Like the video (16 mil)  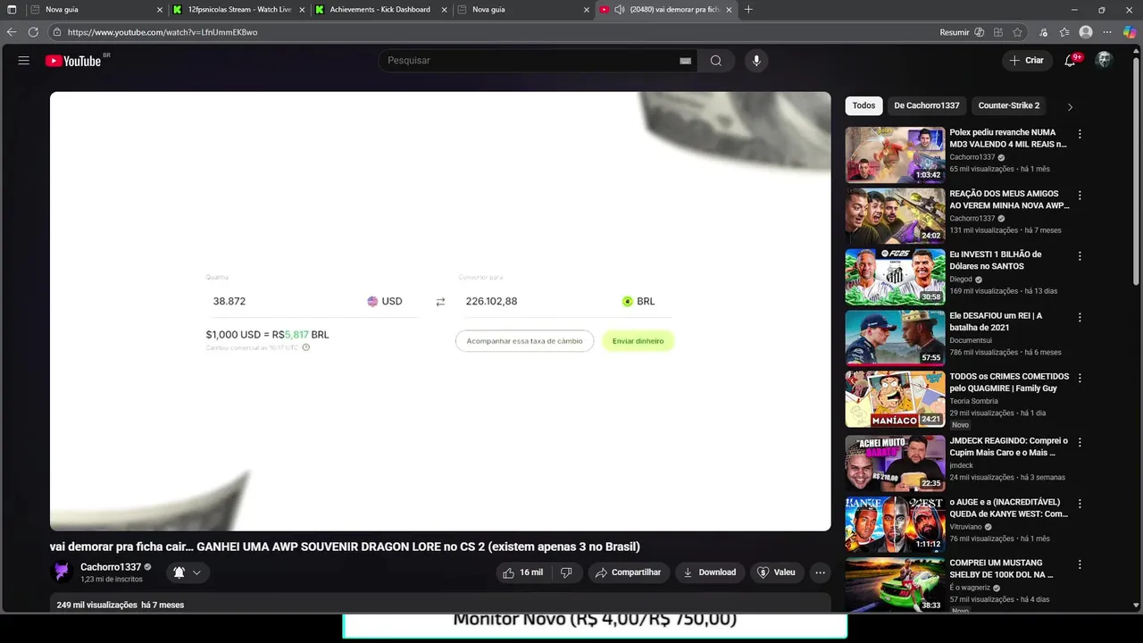(x=522, y=572)
